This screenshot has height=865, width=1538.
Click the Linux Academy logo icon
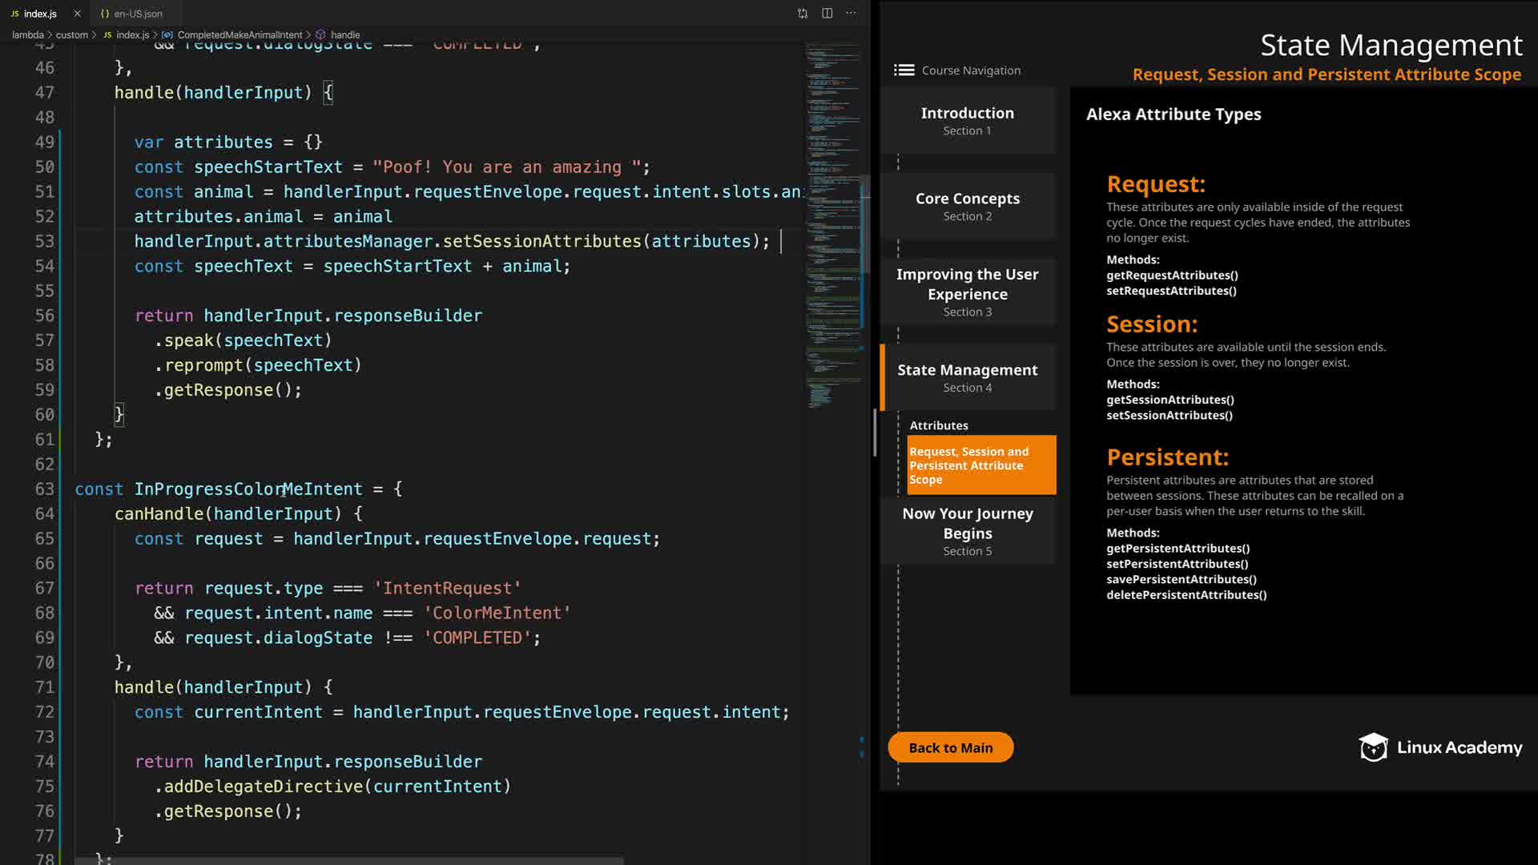click(x=1373, y=747)
